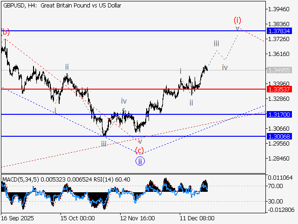Click the MACD(5,34,5) indicator label
This screenshot has width=298, height=224.
pos(21,179)
